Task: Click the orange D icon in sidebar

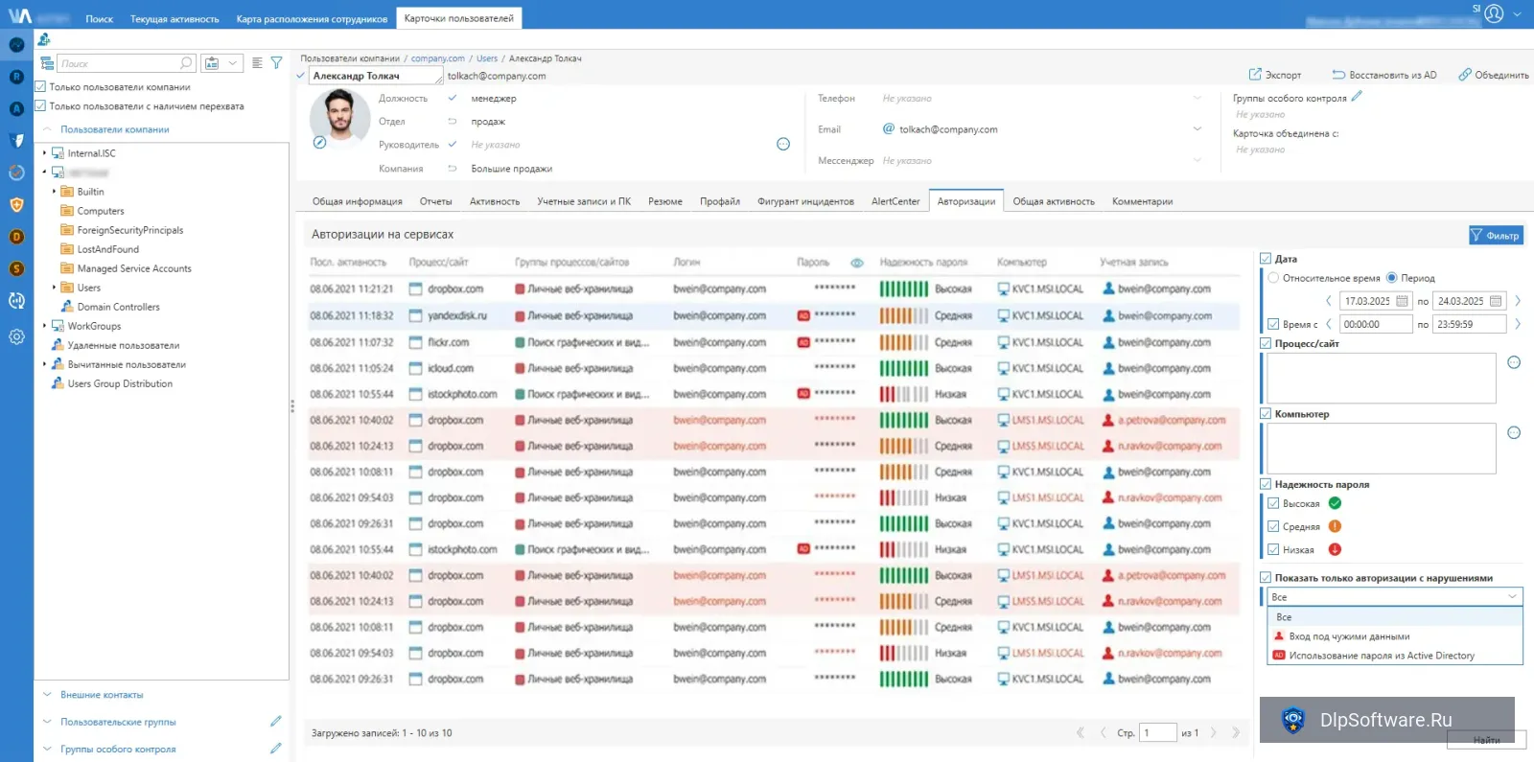Action: pos(16,237)
